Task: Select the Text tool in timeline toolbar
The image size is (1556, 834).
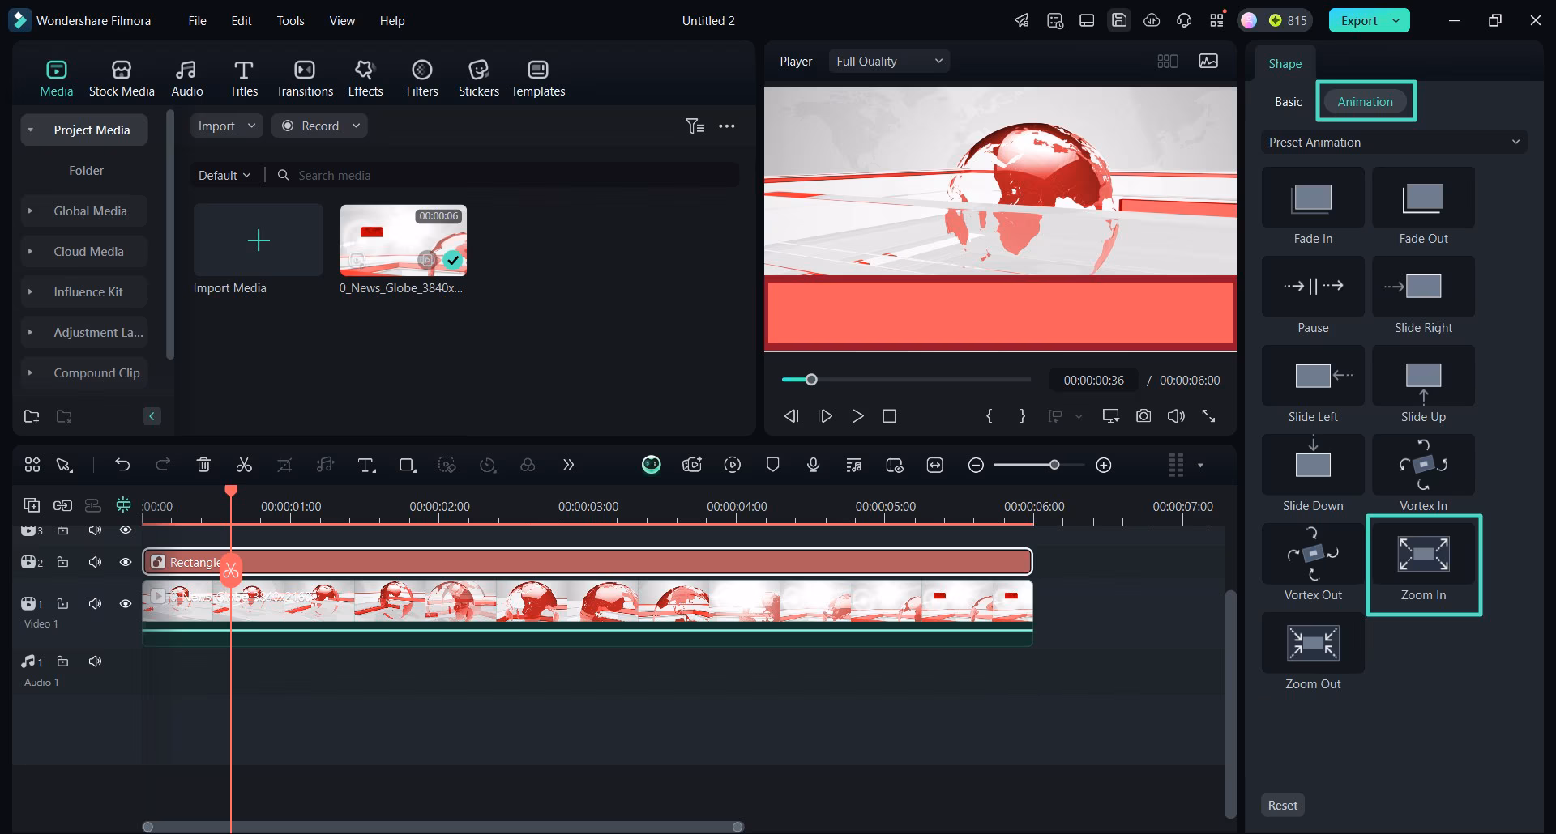Action: click(x=366, y=465)
